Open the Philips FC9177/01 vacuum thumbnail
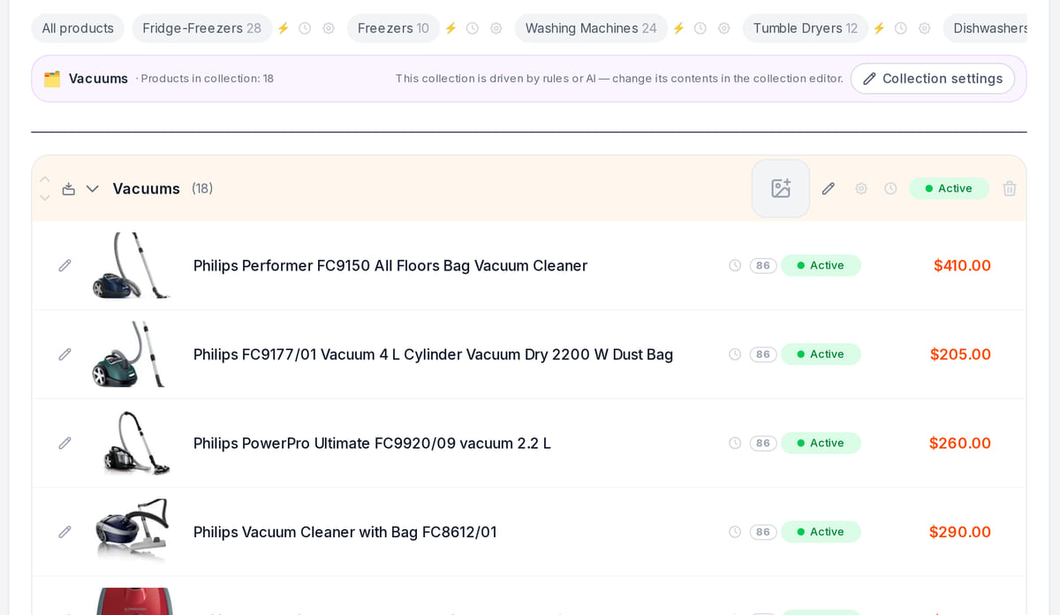The height and width of the screenshot is (615, 1060). point(132,354)
